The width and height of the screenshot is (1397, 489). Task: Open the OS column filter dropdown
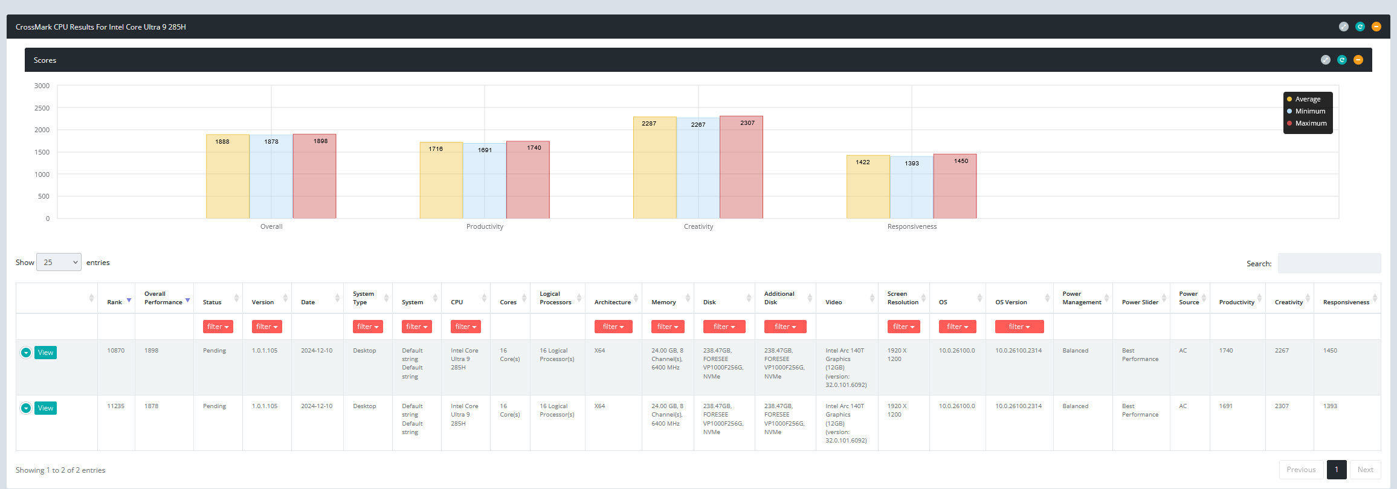[x=958, y=327]
